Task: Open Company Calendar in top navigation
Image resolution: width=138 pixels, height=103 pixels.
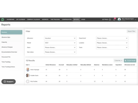Action: (33, 20)
